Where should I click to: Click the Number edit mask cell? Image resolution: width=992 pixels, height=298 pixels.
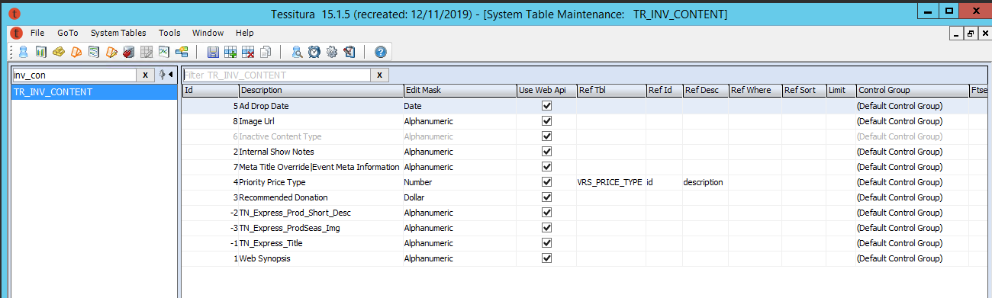click(459, 182)
